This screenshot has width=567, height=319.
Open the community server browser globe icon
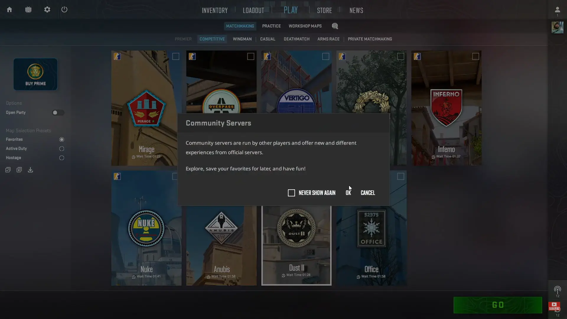(335, 26)
